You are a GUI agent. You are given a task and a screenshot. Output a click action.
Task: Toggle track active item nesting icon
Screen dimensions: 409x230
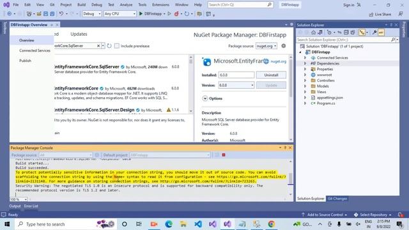(362, 33)
